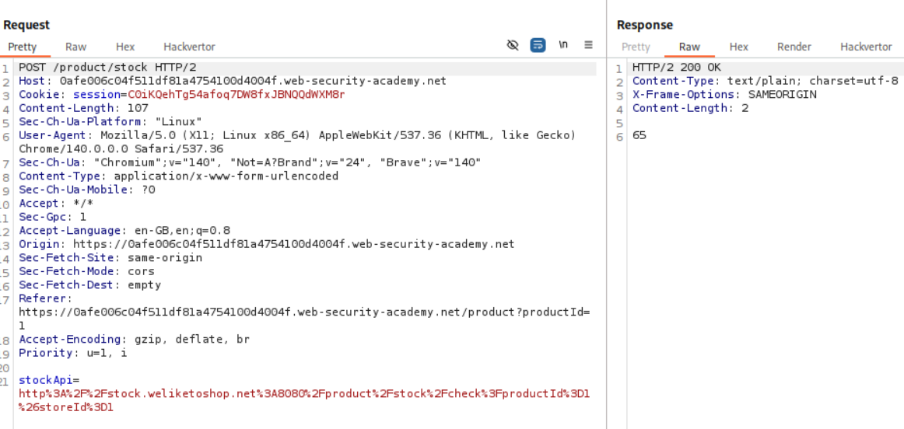Screen dimensions: 904x429
Task: Click response body value 65
Action: tap(639, 135)
